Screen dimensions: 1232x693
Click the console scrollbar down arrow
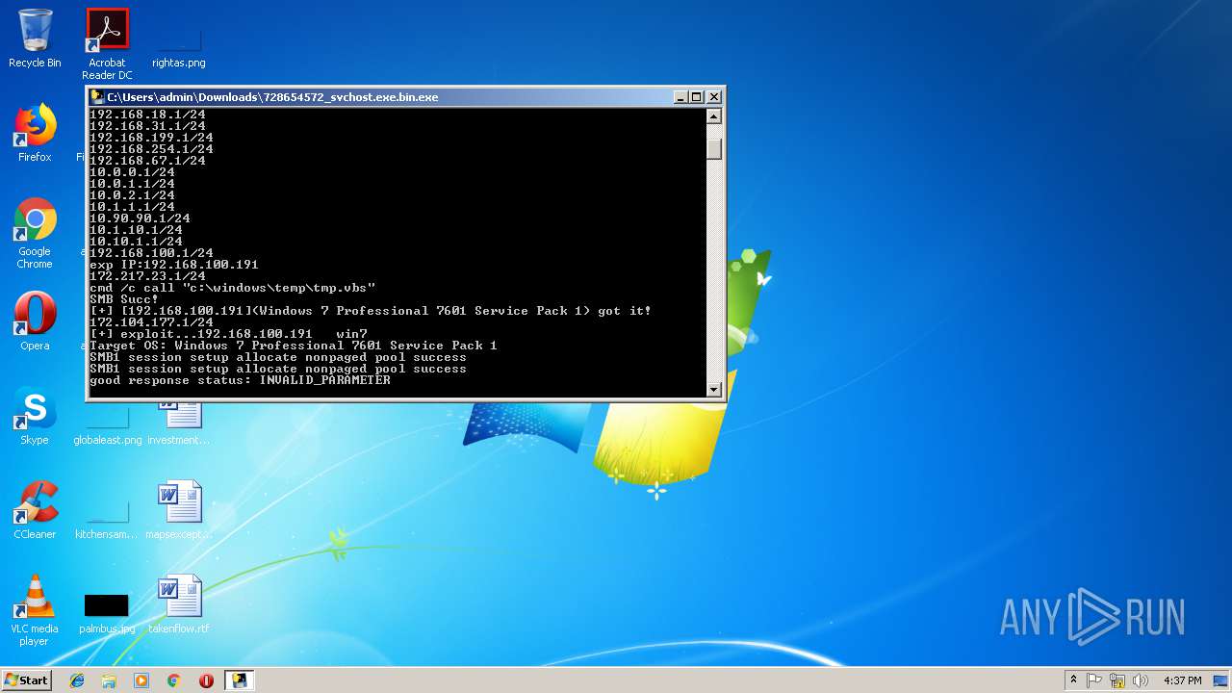tap(713, 389)
